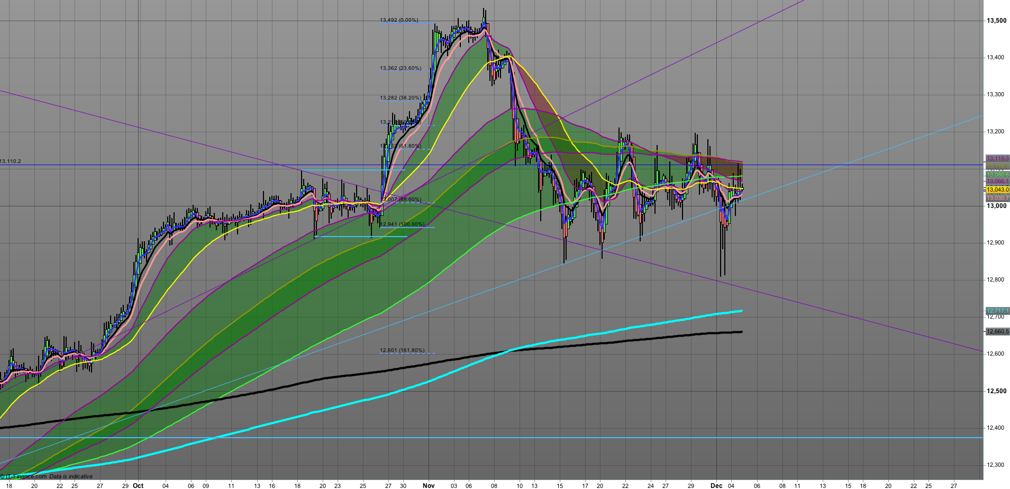Viewport: 1010px width, 489px height.
Task: Select the Nov date axis label
Action: 429,485
